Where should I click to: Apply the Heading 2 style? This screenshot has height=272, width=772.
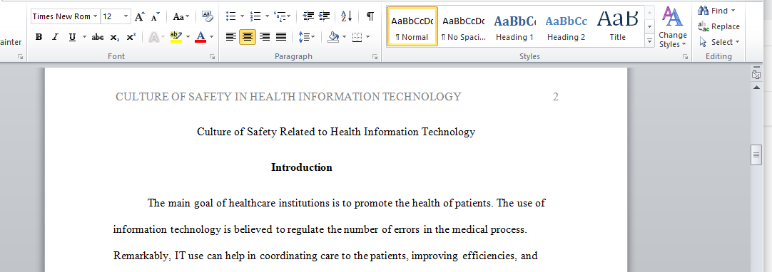pyautogui.click(x=567, y=26)
